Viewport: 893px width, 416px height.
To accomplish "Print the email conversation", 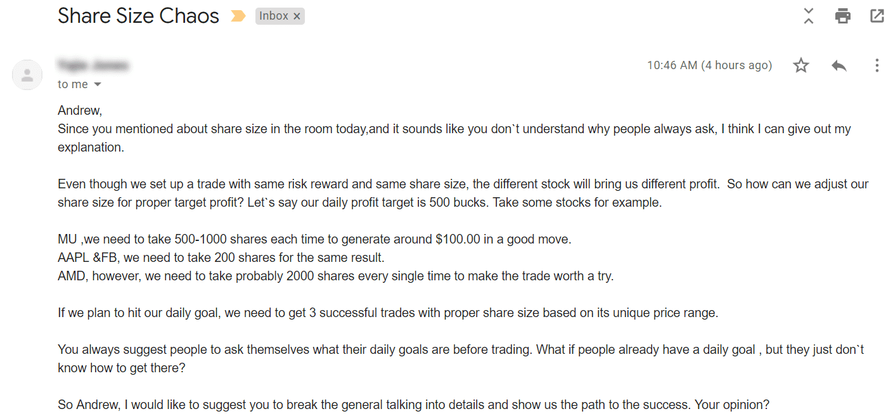I will (842, 16).
